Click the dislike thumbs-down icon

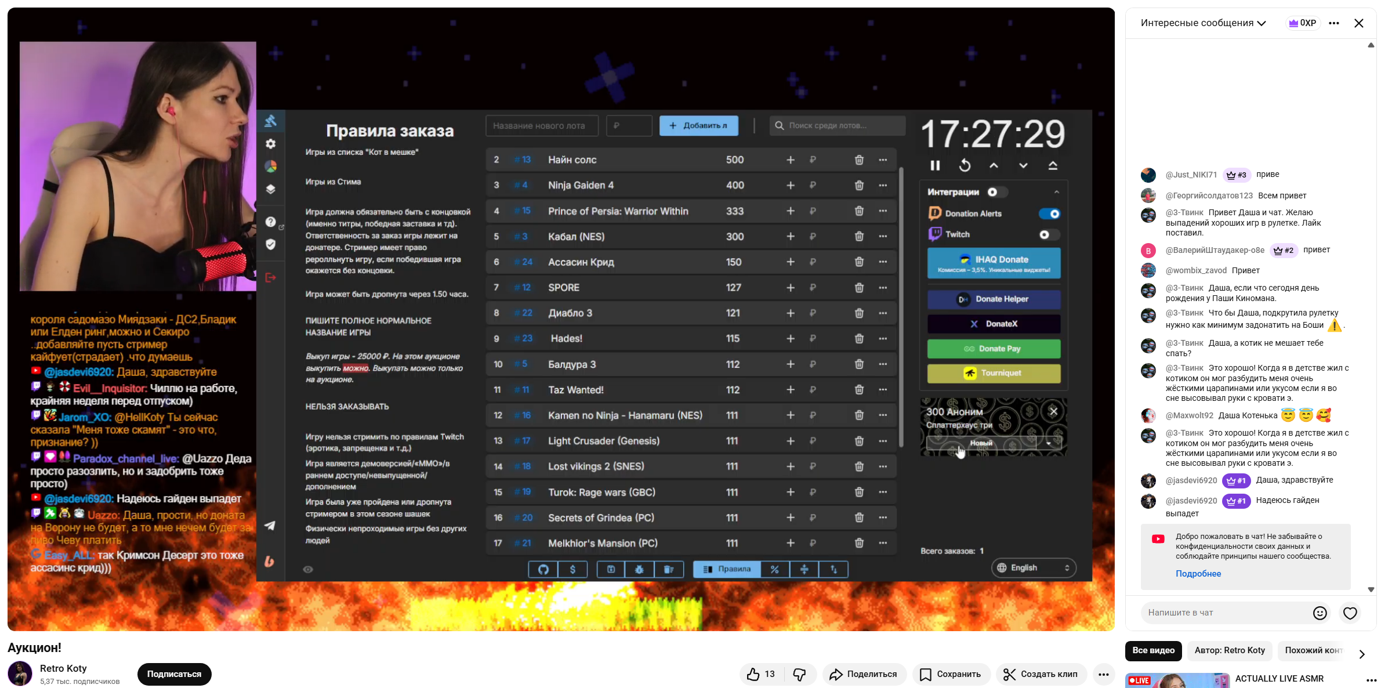tap(800, 674)
